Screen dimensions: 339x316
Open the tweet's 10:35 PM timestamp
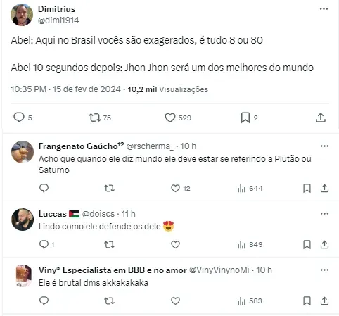28,89
